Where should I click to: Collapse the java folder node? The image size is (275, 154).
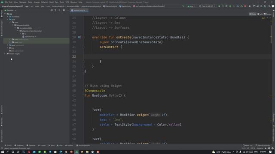[x=8, y=19]
